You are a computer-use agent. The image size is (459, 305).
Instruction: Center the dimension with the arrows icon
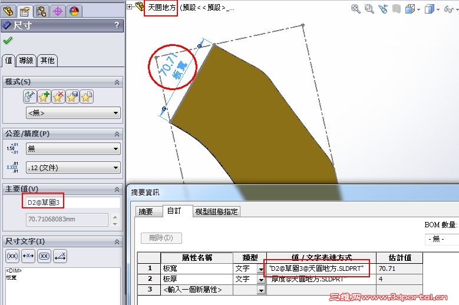(x=28, y=256)
